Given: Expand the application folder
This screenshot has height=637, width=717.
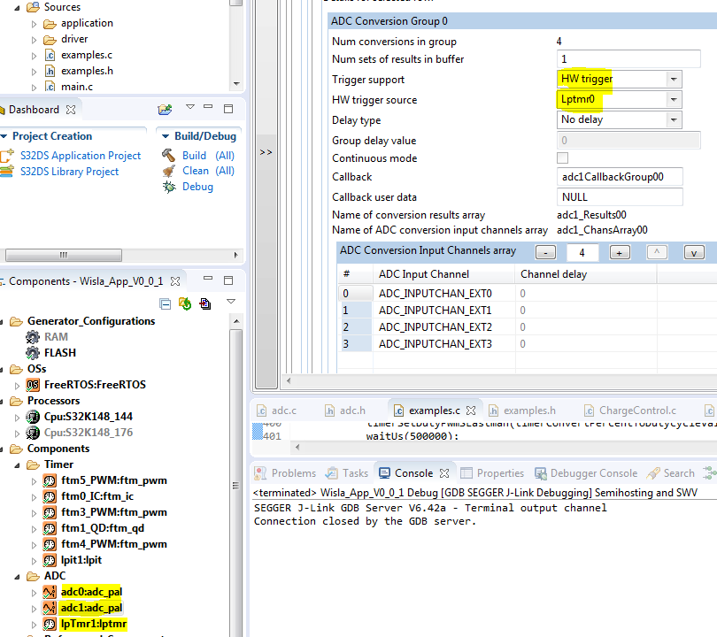Looking at the screenshot, I should click(34, 24).
